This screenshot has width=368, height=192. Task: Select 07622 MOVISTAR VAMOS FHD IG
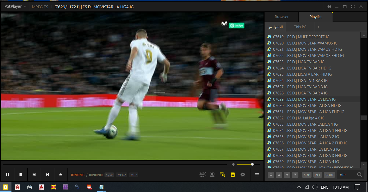coord(312,56)
